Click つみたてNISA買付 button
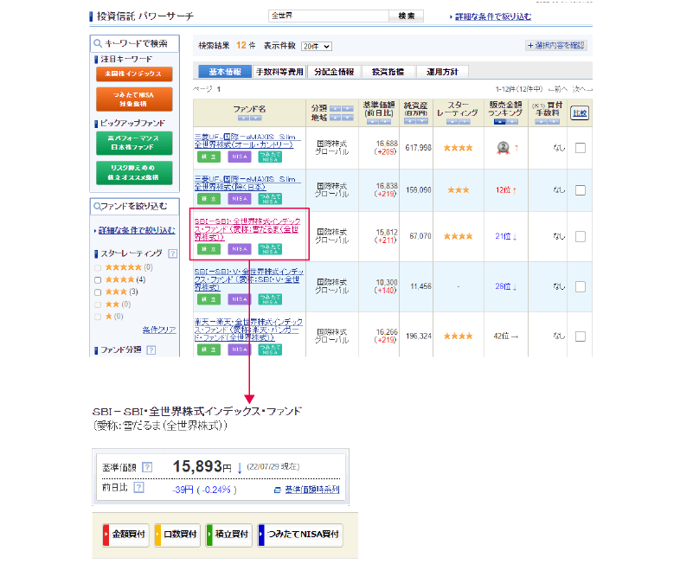 pos(300,535)
